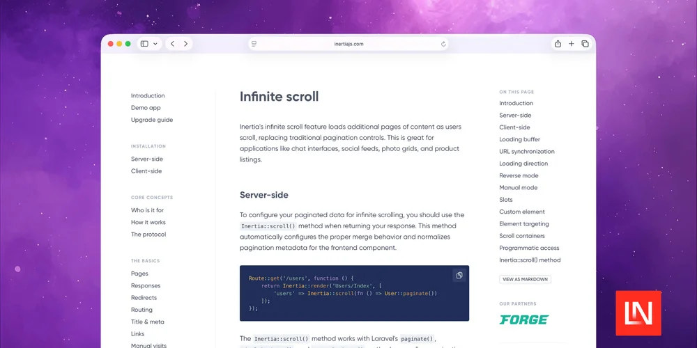Viewport: 697px width, 348px height.
Task: Open Client-side under Installation
Action: tap(146, 171)
